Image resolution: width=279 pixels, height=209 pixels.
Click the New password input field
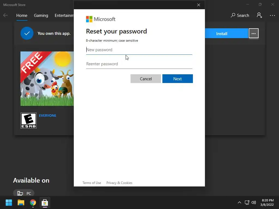tap(139, 50)
